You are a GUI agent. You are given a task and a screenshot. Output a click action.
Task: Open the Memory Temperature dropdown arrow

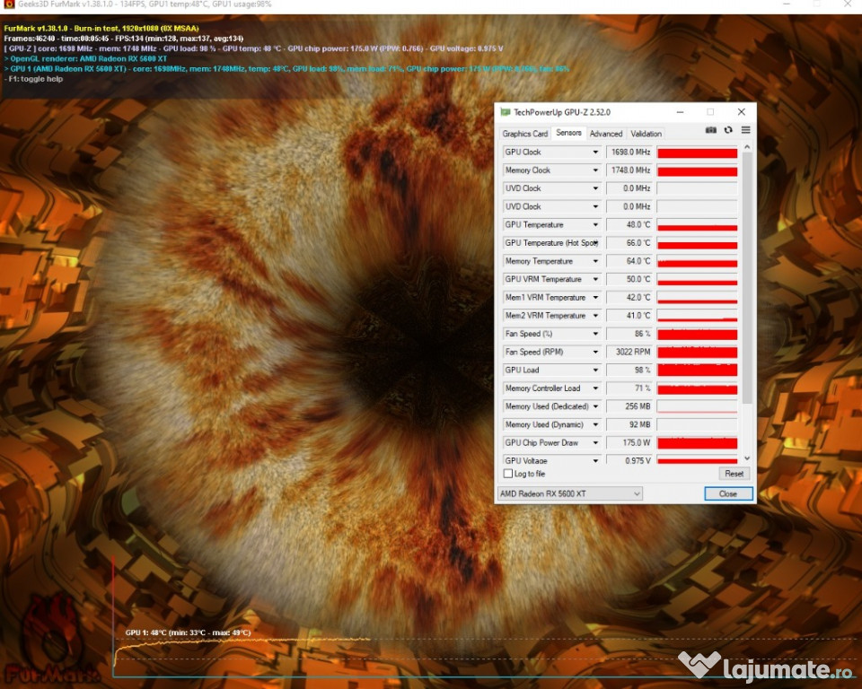click(595, 261)
